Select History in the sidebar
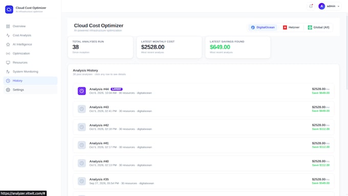 click(30, 81)
